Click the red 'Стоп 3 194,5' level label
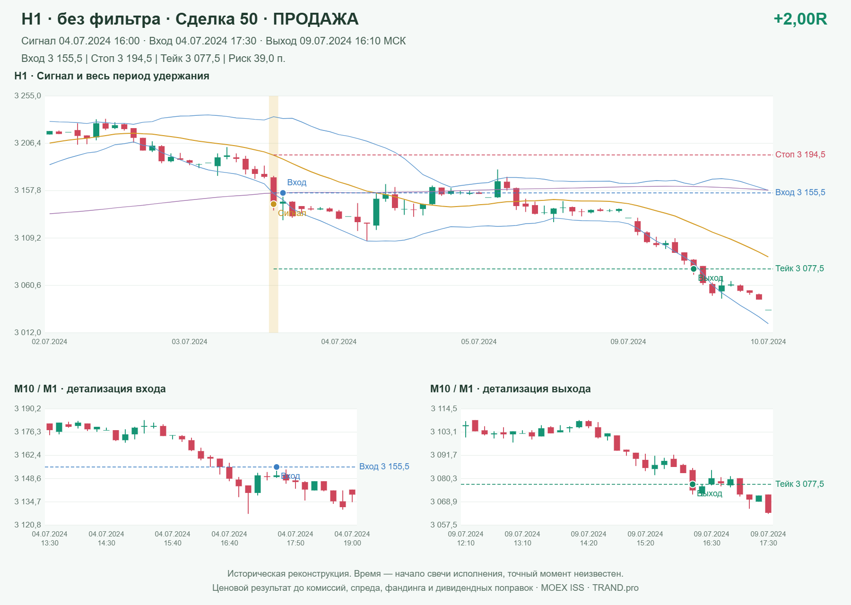Image resolution: width=851 pixels, height=605 pixels. point(800,155)
